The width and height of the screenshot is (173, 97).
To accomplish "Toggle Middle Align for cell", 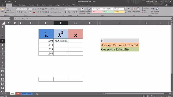I will (x=41, y=9).
